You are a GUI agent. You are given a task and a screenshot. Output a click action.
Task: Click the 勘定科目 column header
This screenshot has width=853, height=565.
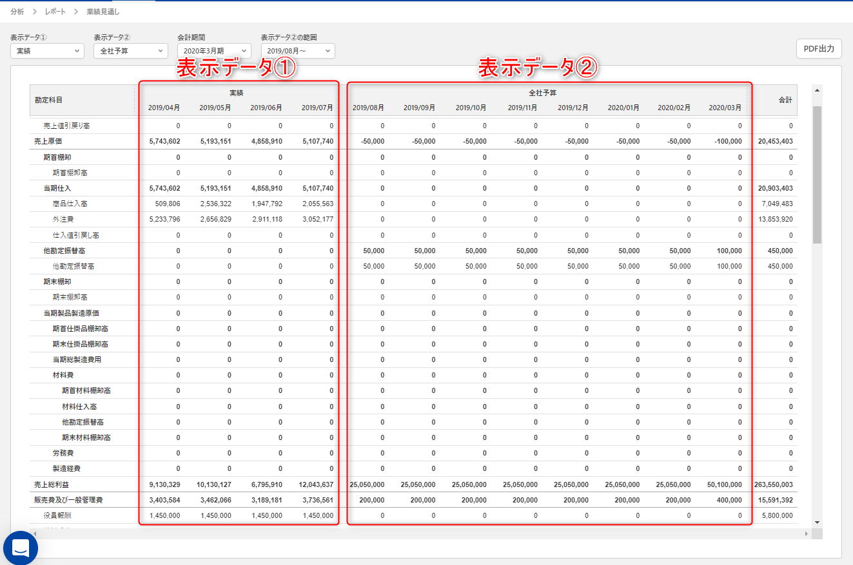[x=49, y=100]
